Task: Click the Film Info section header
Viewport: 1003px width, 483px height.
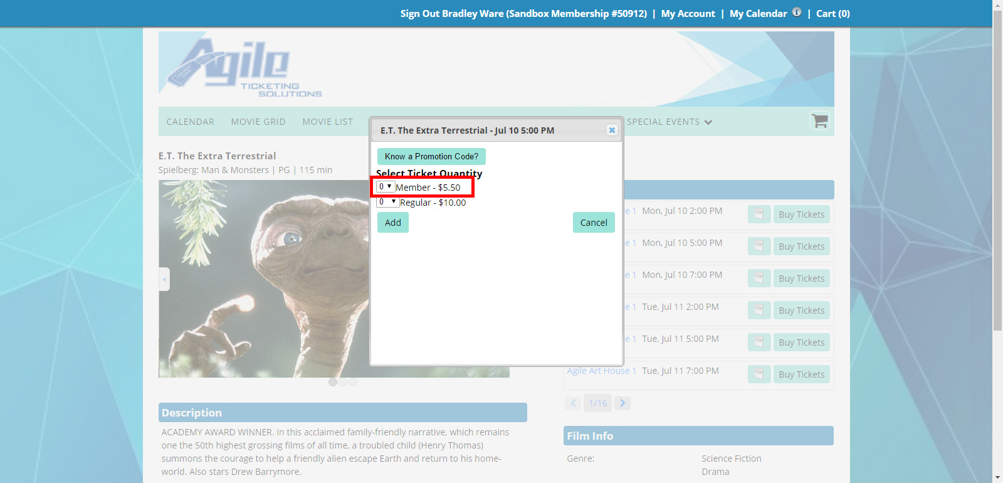Action: click(698, 435)
